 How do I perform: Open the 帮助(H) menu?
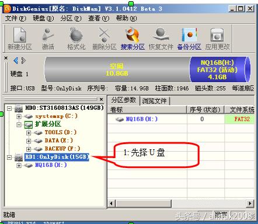coord(127,19)
